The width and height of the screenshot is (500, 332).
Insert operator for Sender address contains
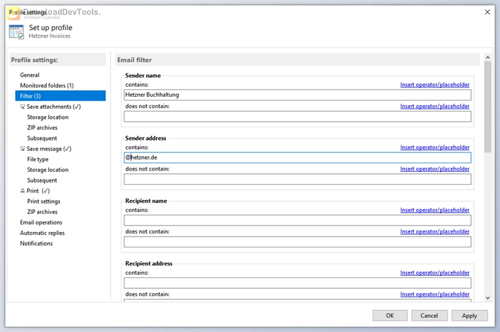point(435,147)
